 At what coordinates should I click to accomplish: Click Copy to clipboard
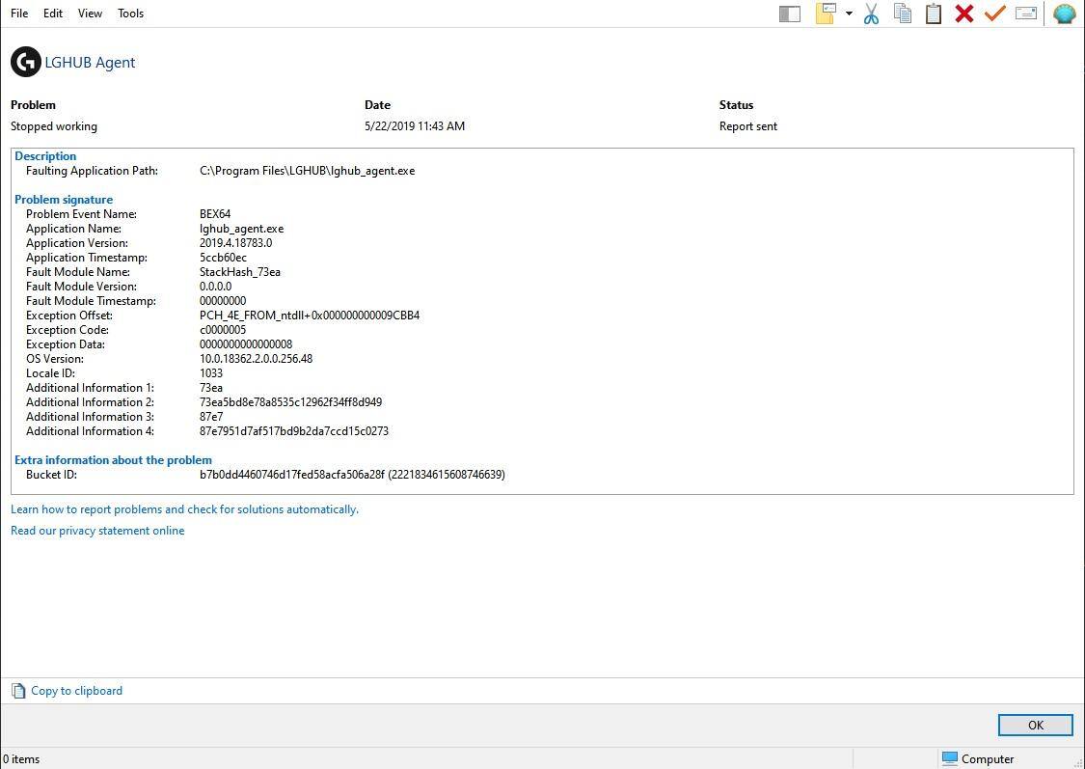pyautogui.click(x=76, y=691)
